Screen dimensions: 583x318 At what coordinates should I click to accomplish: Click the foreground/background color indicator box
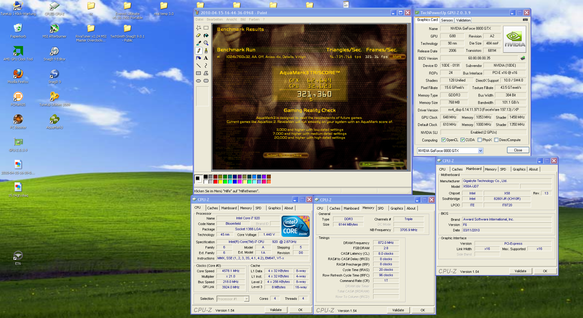click(199, 179)
